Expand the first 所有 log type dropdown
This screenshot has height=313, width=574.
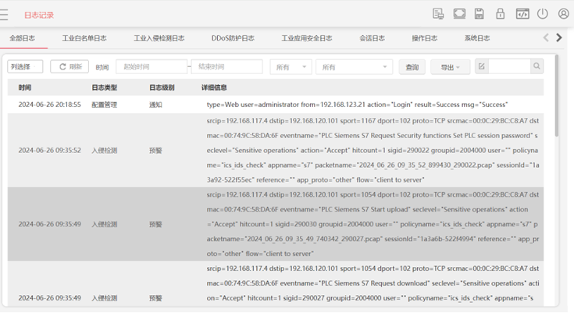pyautogui.click(x=291, y=67)
